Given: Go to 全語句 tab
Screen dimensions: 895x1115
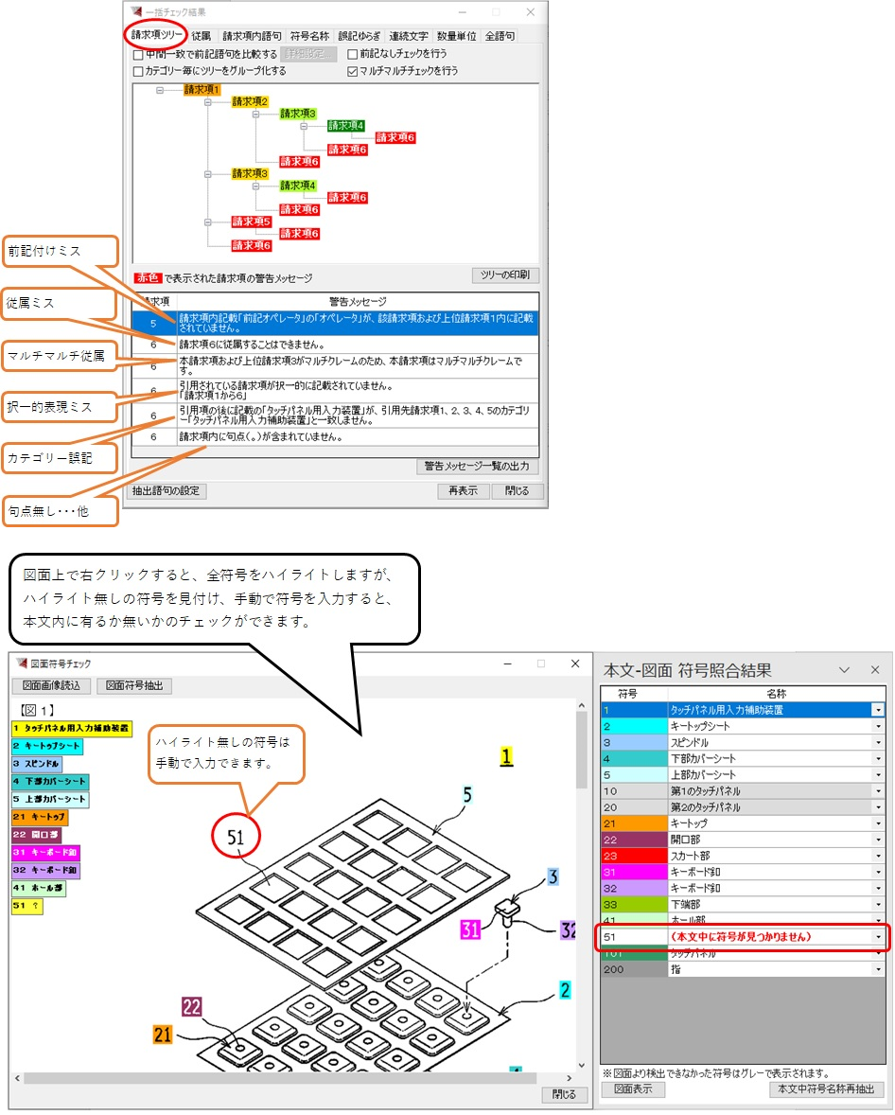Looking at the screenshot, I should click(500, 36).
